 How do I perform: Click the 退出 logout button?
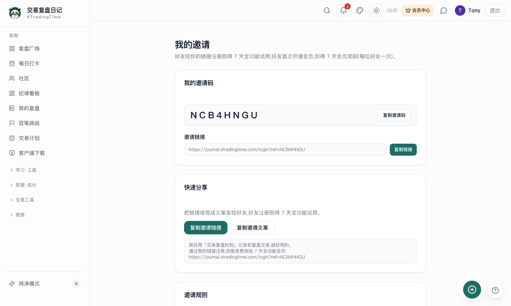tap(495, 10)
